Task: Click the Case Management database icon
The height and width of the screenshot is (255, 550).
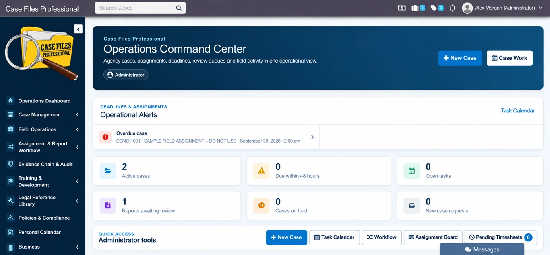Action: point(11,115)
